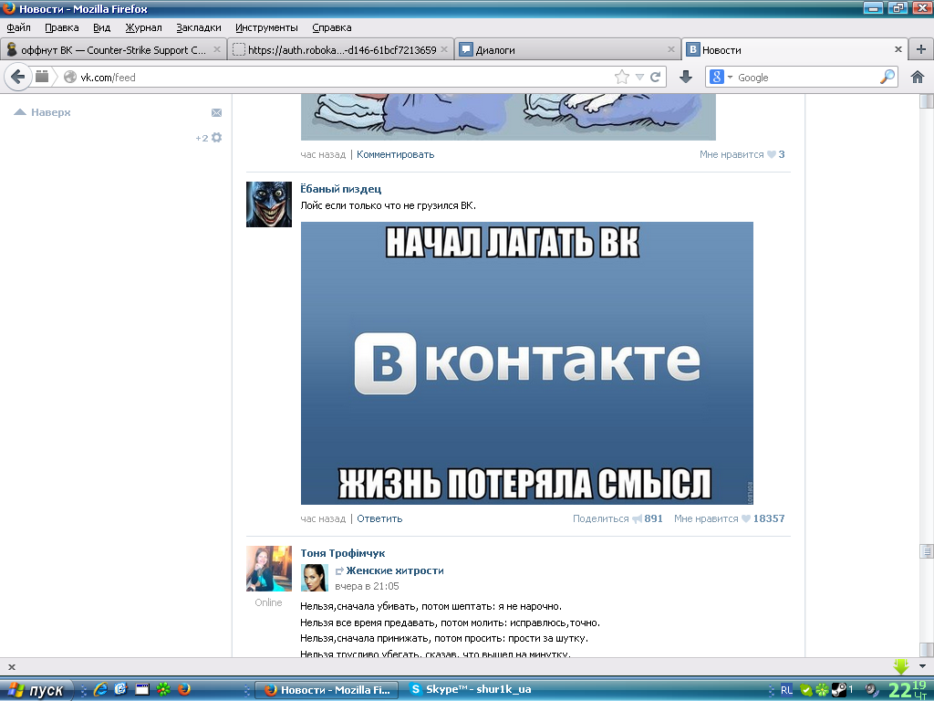Go to the Firefox home page icon
The image size is (934, 701).
(x=918, y=77)
